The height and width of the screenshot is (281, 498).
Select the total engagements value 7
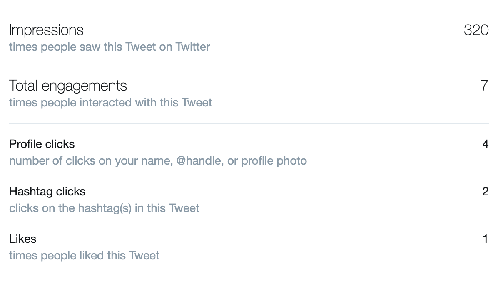click(x=484, y=86)
